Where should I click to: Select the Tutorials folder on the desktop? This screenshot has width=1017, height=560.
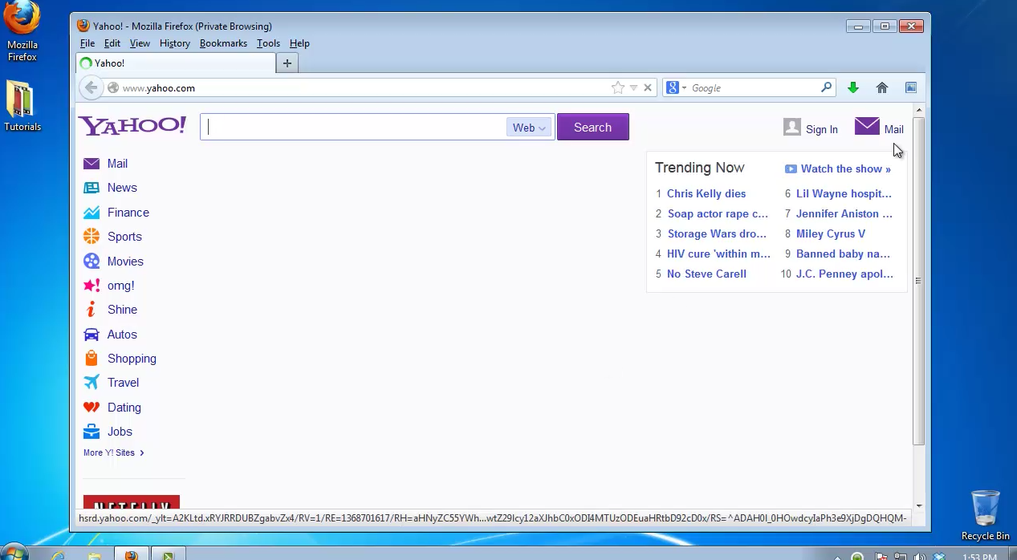(x=22, y=106)
